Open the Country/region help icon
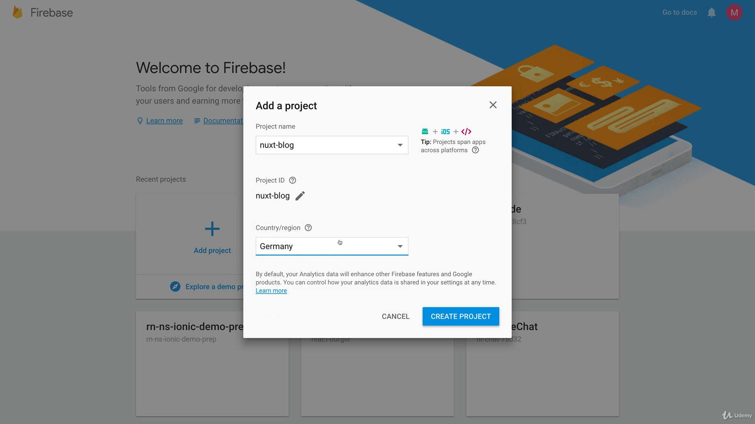Viewport: 755px width, 424px height. [x=308, y=228]
